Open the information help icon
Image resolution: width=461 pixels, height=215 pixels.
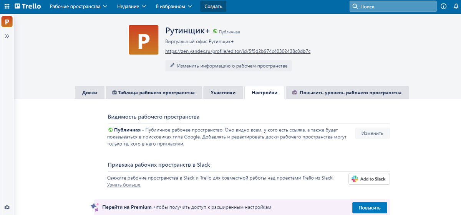(444, 7)
